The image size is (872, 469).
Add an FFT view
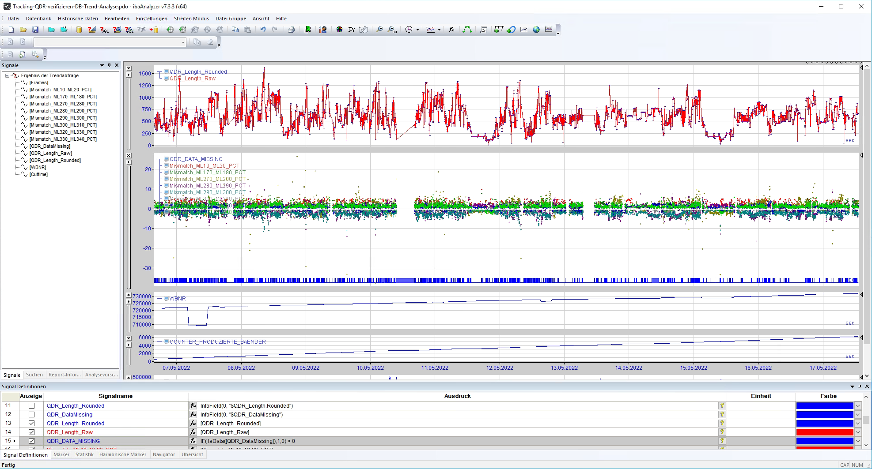(x=499, y=30)
